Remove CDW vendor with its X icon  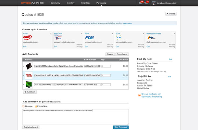point(51,33)
